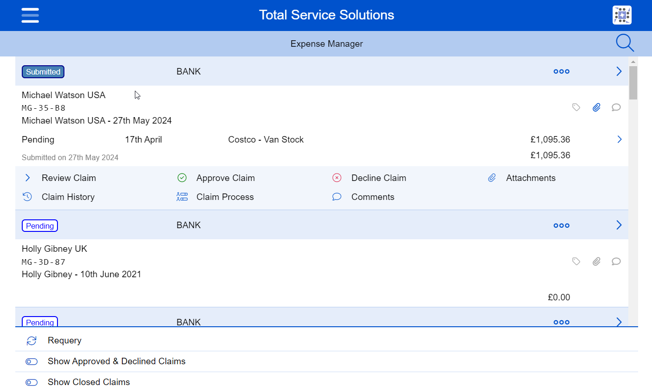Toggle Show Closed Claims switch

point(32,382)
